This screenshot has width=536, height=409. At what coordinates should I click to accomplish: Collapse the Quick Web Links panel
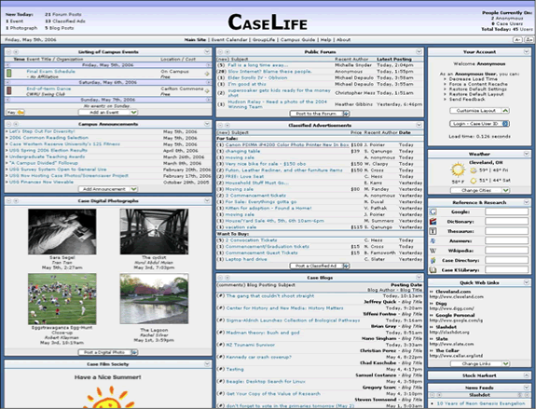click(x=527, y=282)
